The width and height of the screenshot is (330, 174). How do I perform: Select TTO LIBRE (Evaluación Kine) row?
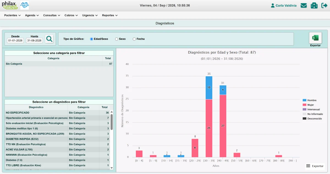[57, 165]
